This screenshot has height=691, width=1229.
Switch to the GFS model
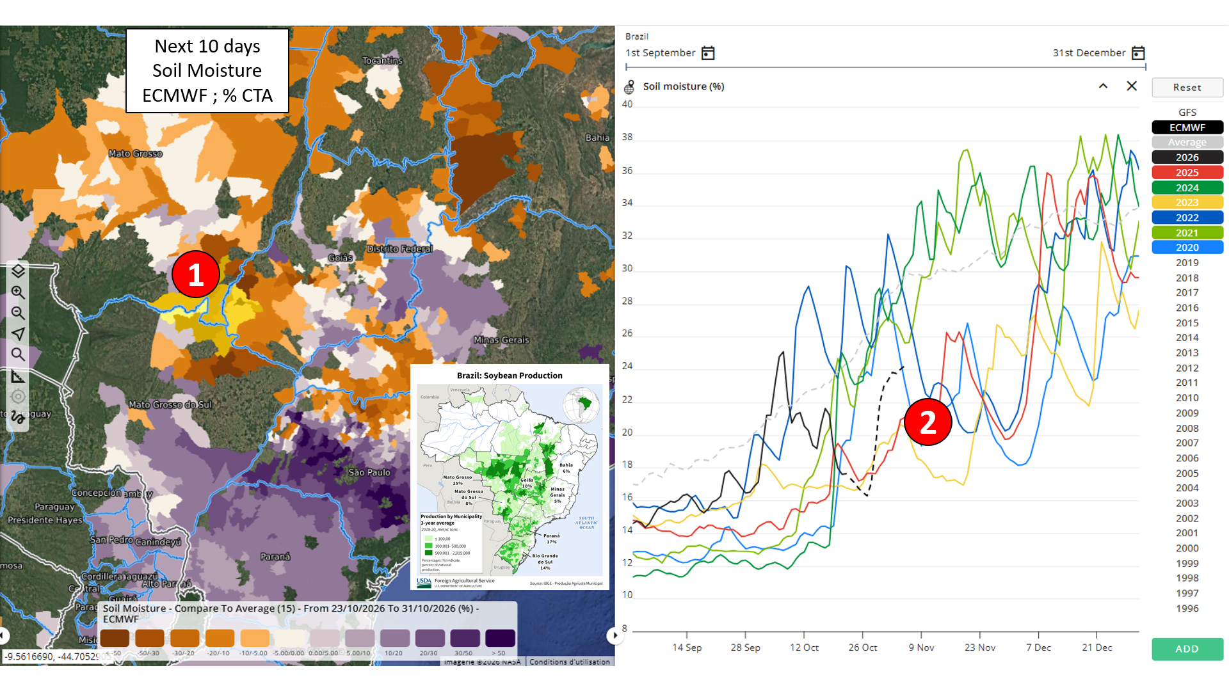(1187, 112)
